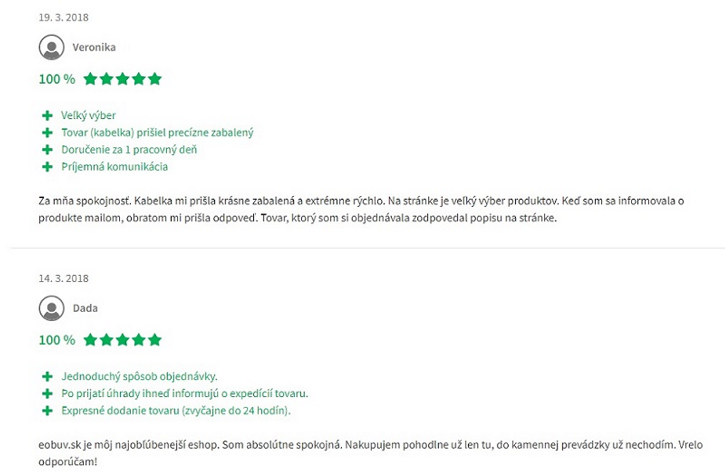Click the plus icon beside Jednoduchý spôsob objednávky
The width and height of the screenshot is (725, 473).
(x=47, y=376)
